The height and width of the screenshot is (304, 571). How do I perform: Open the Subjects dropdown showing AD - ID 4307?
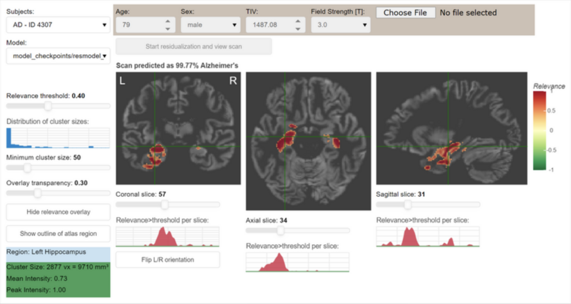tap(58, 25)
